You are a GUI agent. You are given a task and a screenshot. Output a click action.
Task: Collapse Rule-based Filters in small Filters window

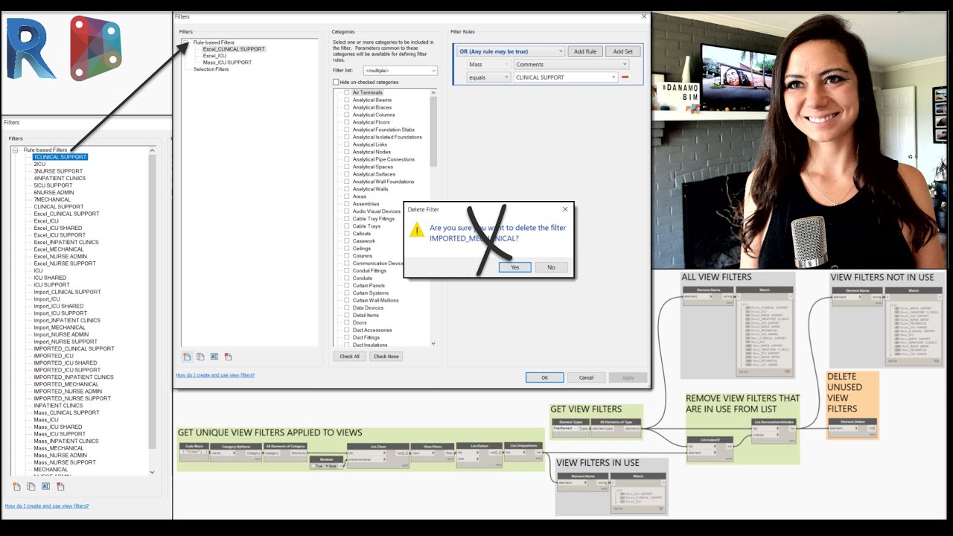pyautogui.click(x=15, y=150)
